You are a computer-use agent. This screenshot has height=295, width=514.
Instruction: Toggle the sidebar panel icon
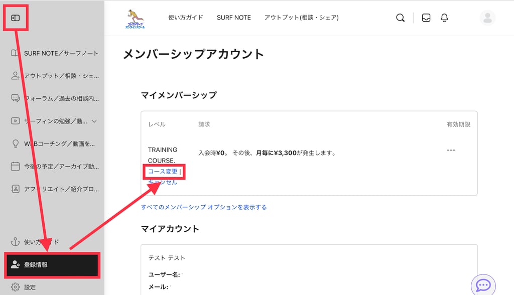(16, 18)
